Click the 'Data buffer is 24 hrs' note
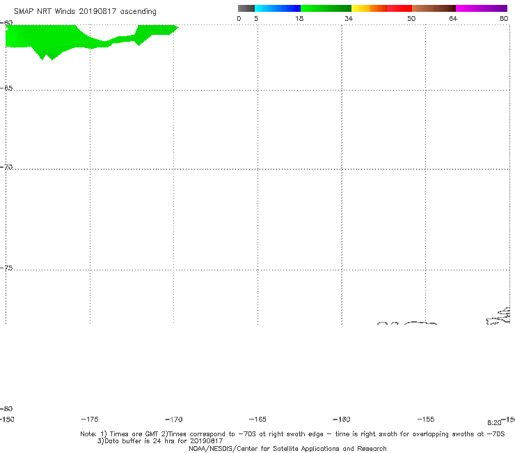The width and height of the screenshot is (515, 453). coord(160,441)
